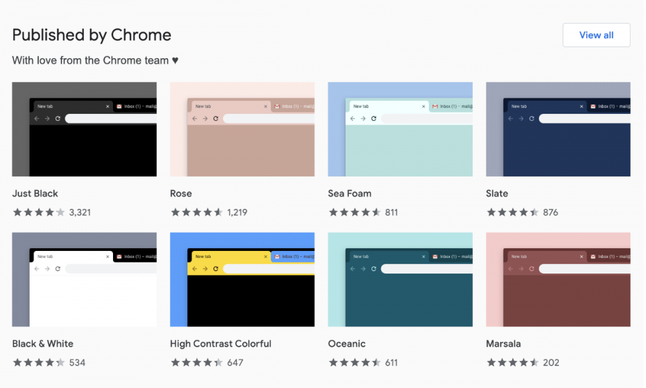Click the star rating under Just Black

click(39, 212)
